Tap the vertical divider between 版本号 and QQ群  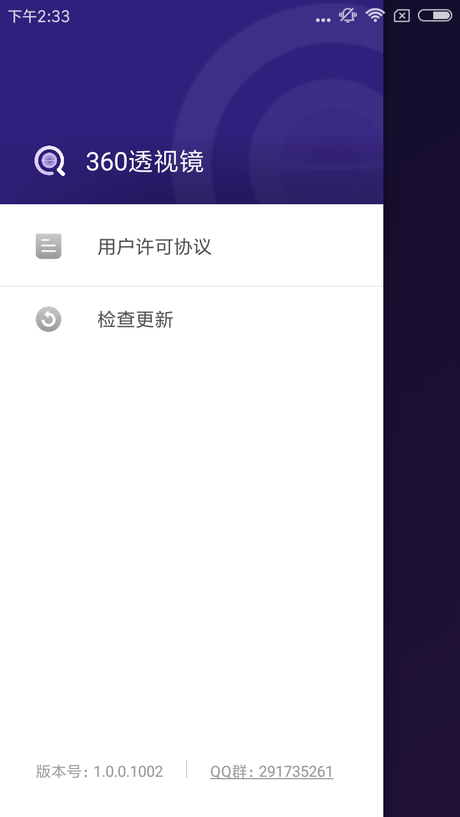click(187, 769)
